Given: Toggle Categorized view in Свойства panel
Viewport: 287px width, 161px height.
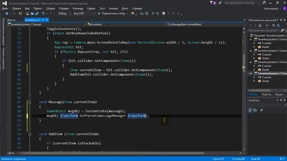Looking at the screenshot, I should pyautogui.click(x=250, y=110).
